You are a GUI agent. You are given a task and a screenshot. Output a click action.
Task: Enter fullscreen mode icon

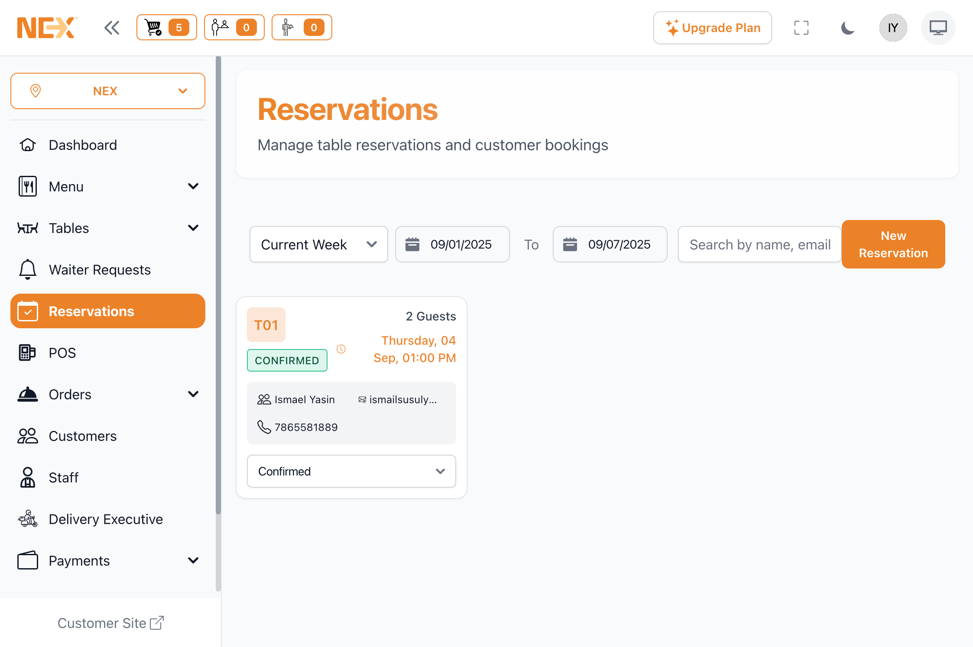click(x=801, y=28)
